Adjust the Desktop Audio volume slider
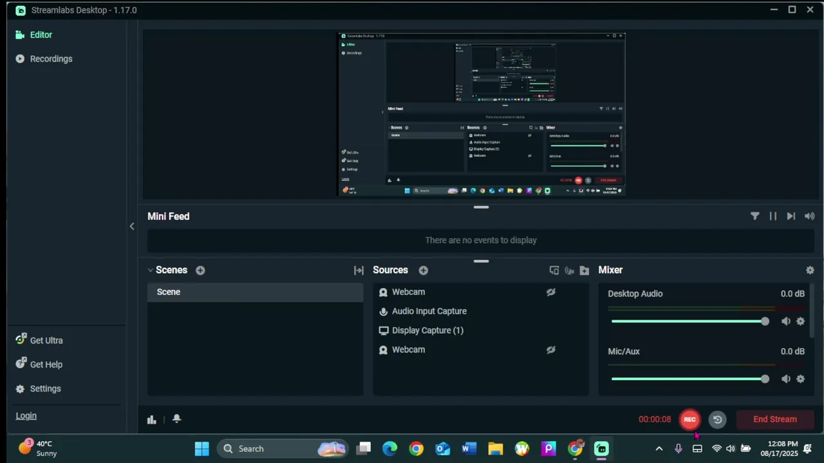The image size is (824, 463). tap(689, 321)
